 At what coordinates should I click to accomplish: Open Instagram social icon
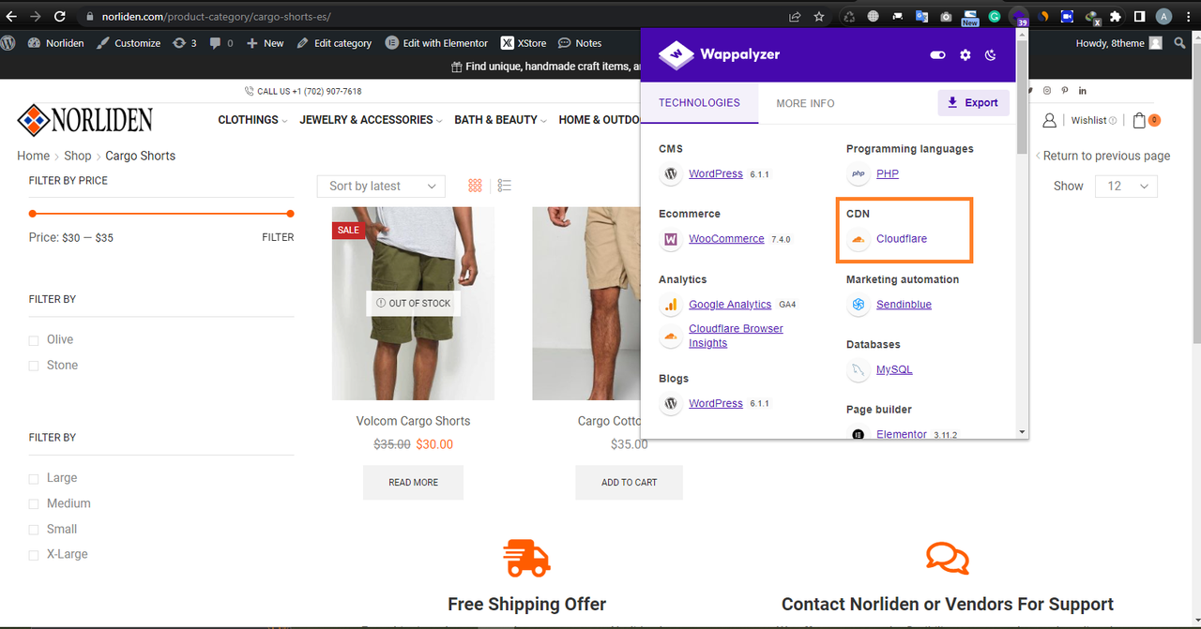point(1047,91)
